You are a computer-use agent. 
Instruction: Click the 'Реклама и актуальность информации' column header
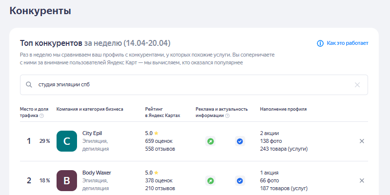222,113
